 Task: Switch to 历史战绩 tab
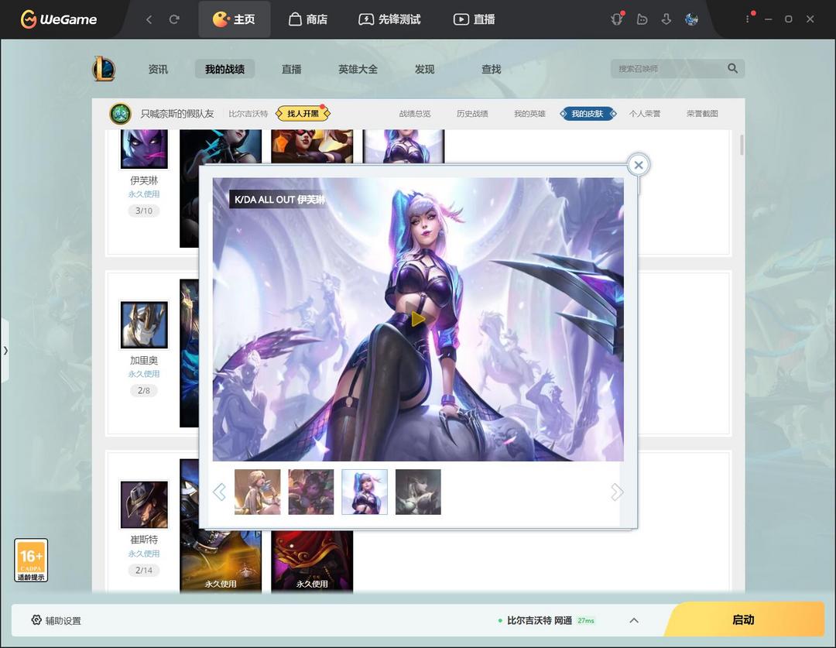[x=472, y=114]
